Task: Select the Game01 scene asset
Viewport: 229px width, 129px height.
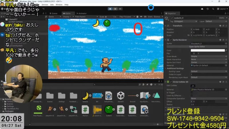Action: pos(121,96)
